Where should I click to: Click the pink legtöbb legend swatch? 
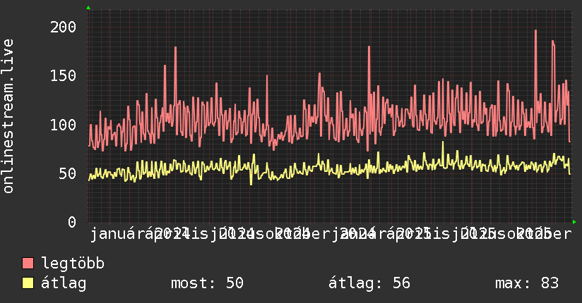28,263
